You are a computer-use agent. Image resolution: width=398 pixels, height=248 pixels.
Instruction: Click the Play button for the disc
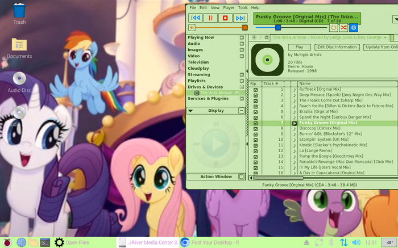click(299, 47)
